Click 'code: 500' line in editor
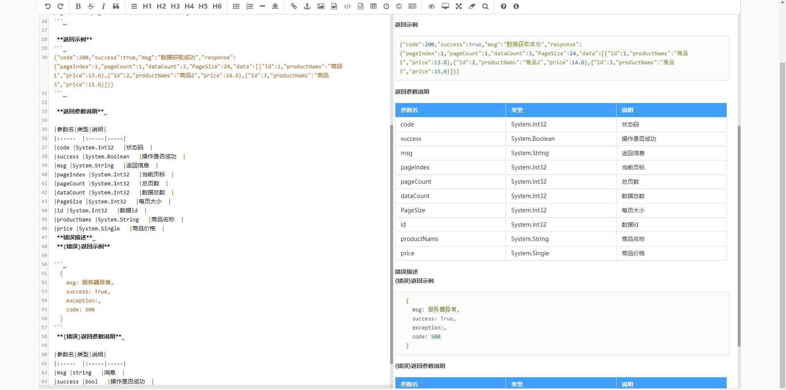Image resolution: width=786 pixels, height=390 pixels. (80, 309)
